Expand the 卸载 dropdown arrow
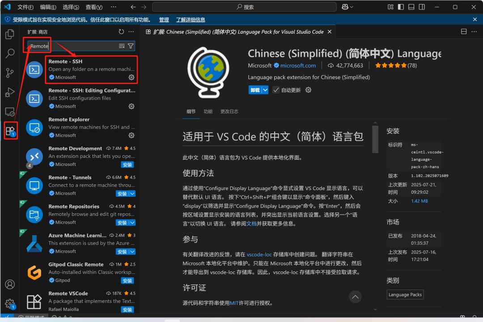Screen dimensions: 483x322 (x=265, y=90)
